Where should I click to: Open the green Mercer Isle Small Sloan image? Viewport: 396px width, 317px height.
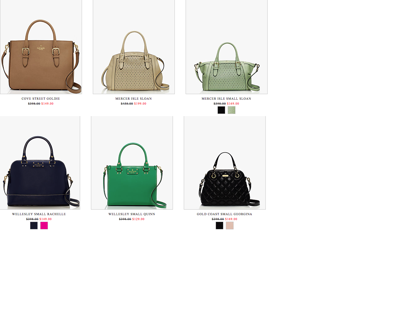226,47
